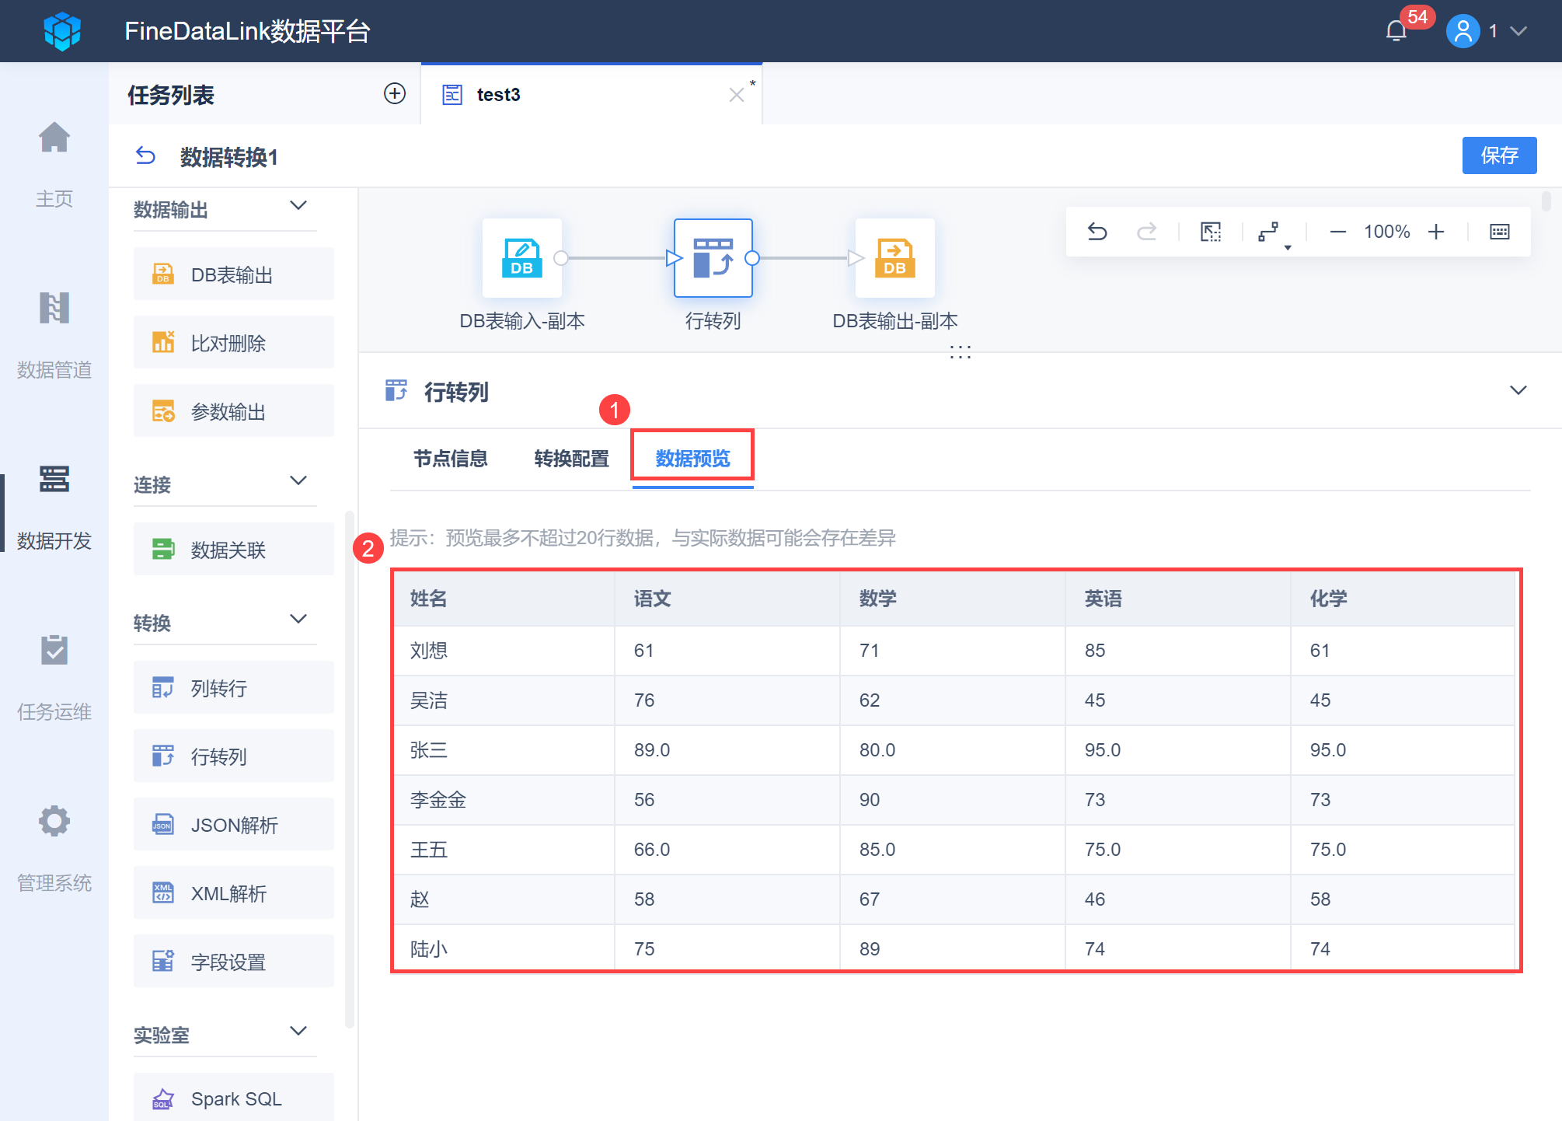This screenshot has width=1562, height=1121.
Task: Select the DB表输入-副本 node
Action: coord(521,258)
